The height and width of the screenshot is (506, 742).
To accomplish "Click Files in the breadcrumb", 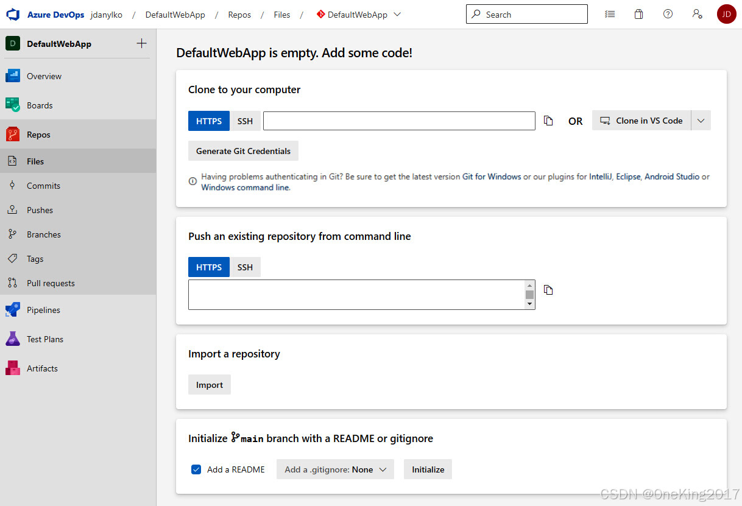I will [x=282, y=15].
